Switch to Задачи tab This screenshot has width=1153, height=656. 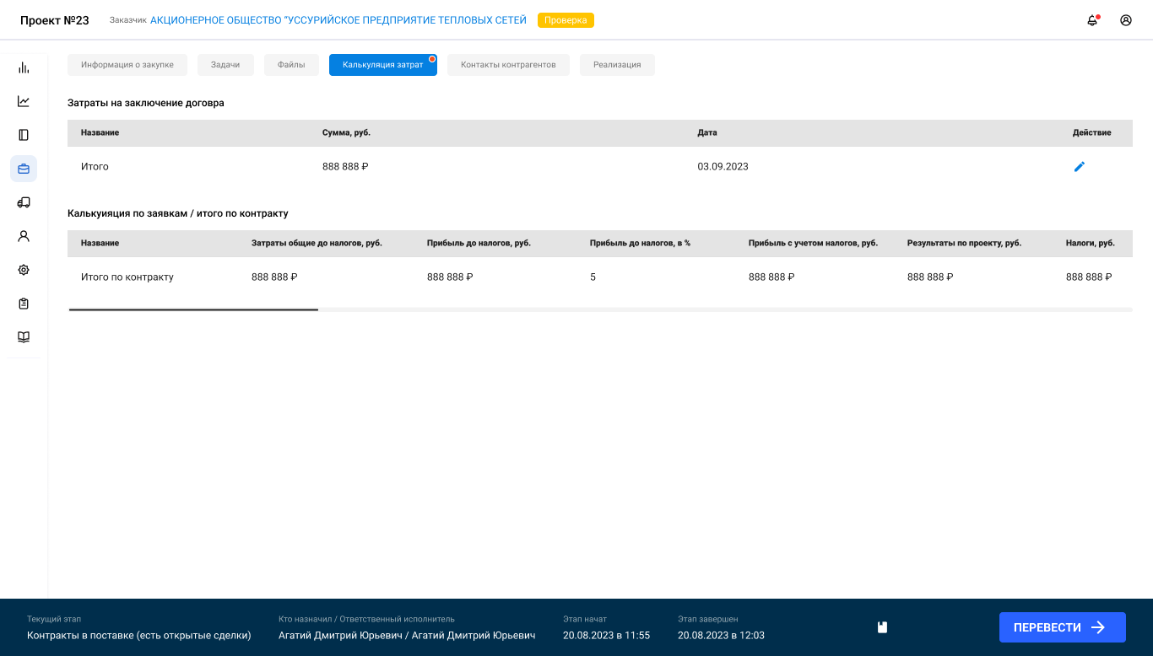pyautogui.click(x=225, y=65)
